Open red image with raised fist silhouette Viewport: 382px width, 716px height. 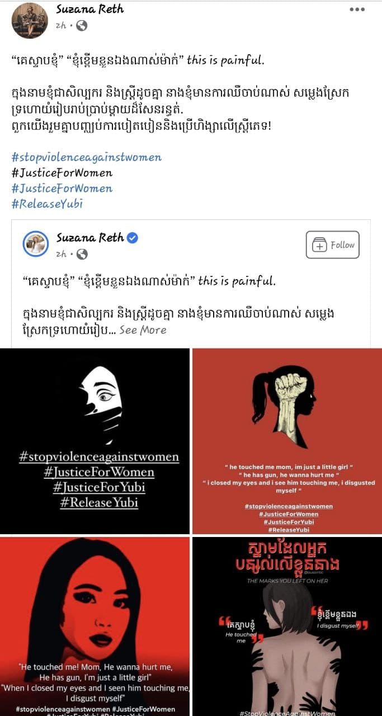point(287,441)
